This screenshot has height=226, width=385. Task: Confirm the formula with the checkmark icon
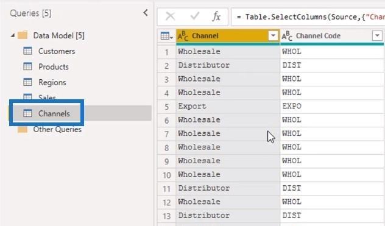(x=195, y=16)
